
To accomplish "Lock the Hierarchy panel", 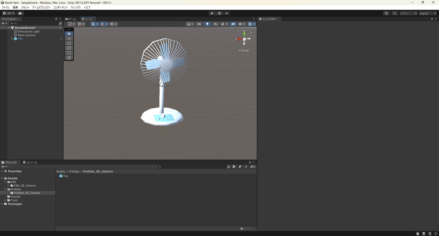I will pos(56,19).
